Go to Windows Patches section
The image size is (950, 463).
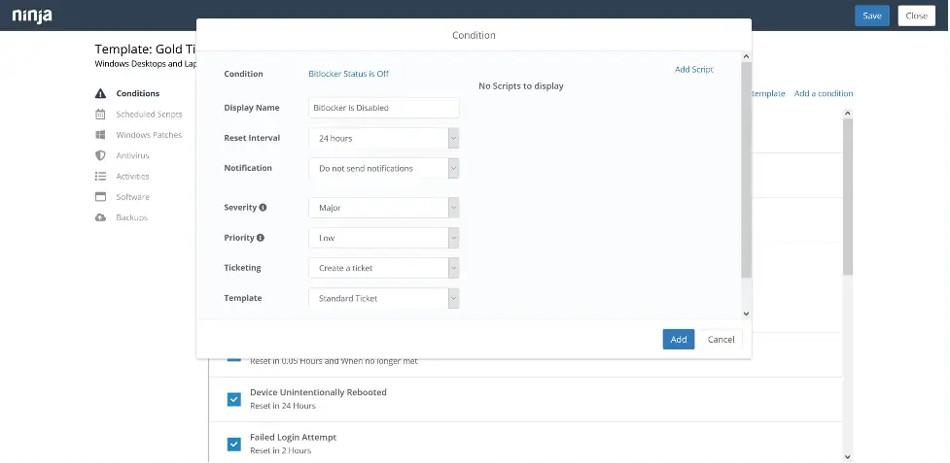(149, 135)
